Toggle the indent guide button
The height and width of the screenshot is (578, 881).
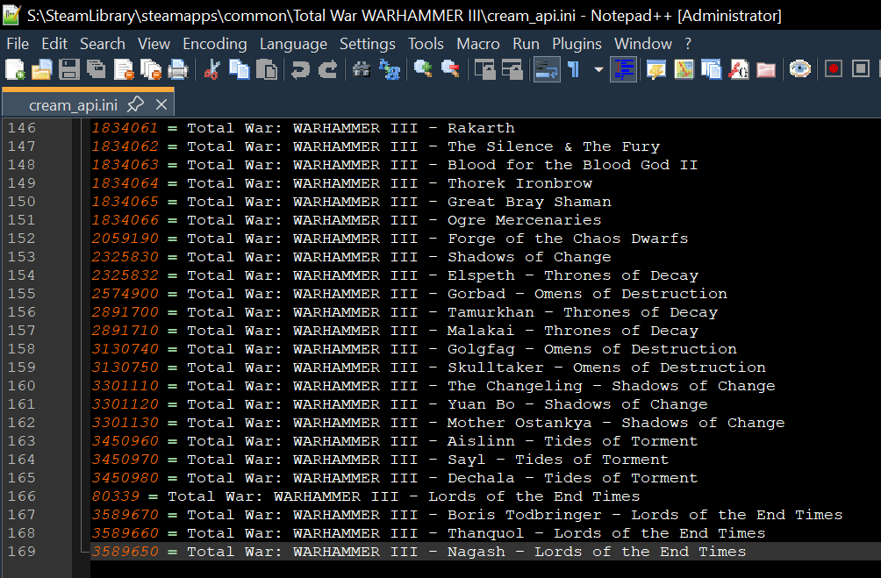(x=624, y=69)
